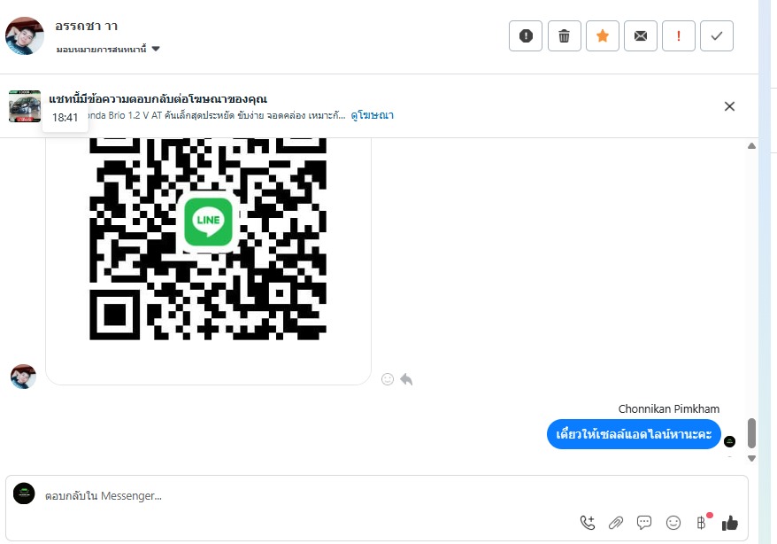The height and width of the screenshot is (544, 777).
Task: Open emoji picker in the composer
Action: click(x=673, y=523)
